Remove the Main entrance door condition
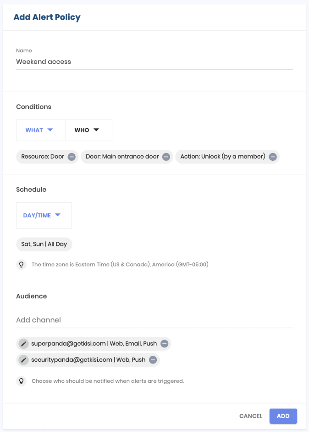309x432 pixels. [166, 157]
